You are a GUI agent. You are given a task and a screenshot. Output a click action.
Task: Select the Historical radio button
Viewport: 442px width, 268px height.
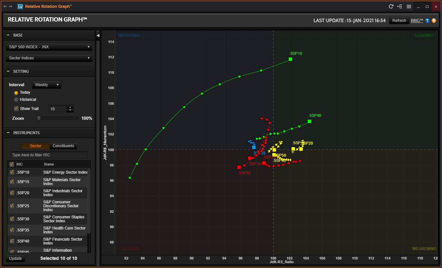pyautogui.click(x=16, y=100)
